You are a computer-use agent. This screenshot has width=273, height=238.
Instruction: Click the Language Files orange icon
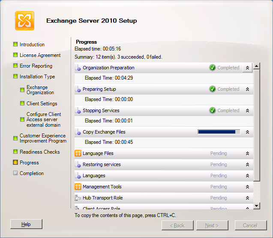[x=78, y=153]
